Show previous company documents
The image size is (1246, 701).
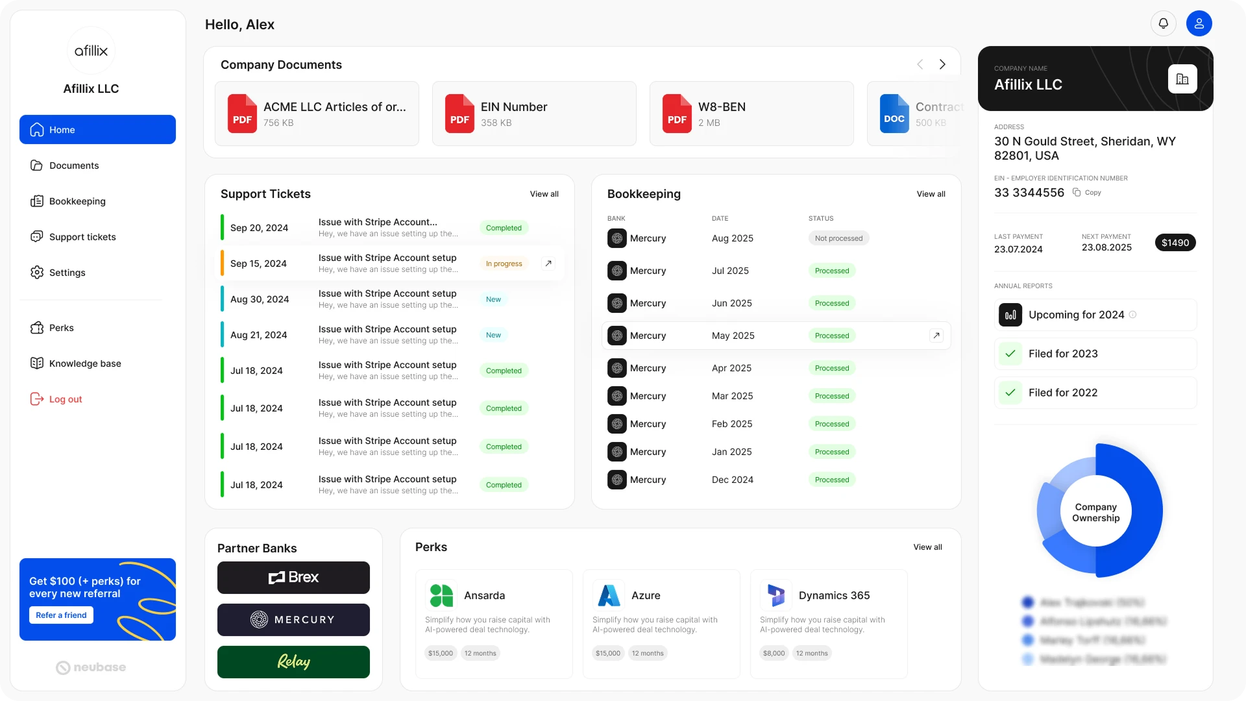(x=920, y=64)
